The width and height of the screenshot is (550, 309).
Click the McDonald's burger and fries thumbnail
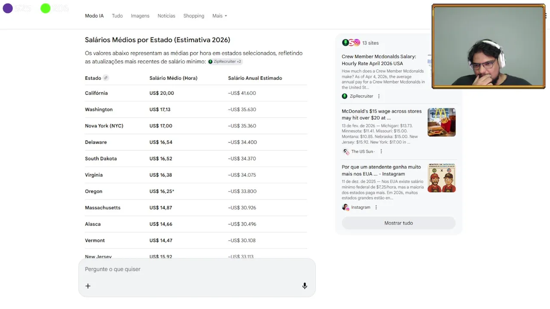click(441, 122)
